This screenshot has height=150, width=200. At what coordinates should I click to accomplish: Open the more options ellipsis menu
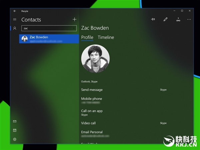[189, 19]
